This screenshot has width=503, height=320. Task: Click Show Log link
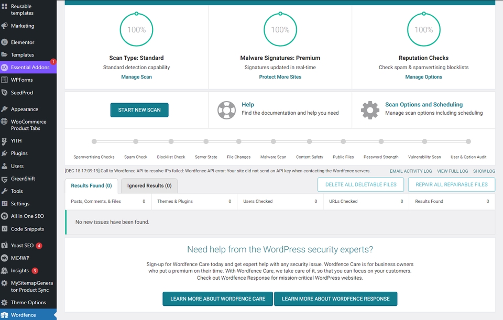[x=484, y=171]
